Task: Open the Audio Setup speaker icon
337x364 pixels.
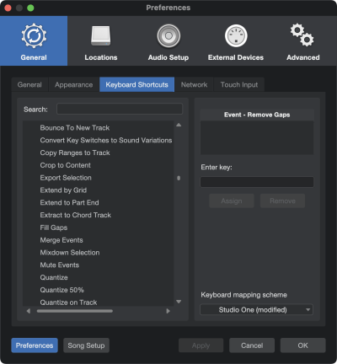Action: click(x=168, y=36)
